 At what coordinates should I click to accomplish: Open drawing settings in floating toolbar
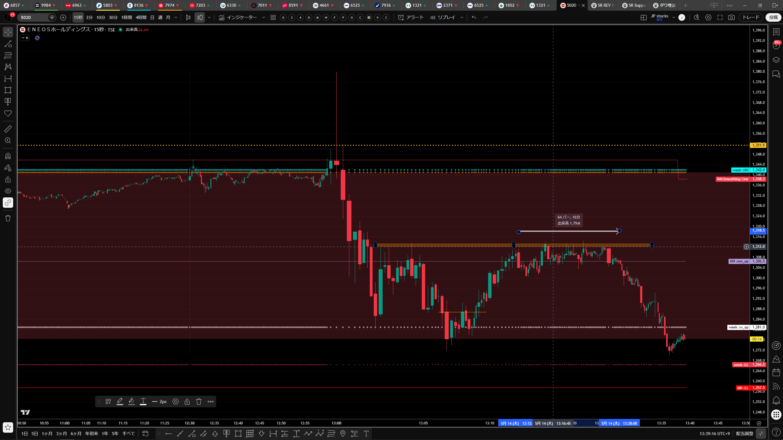pyautogui.click(x=176, y=402)
